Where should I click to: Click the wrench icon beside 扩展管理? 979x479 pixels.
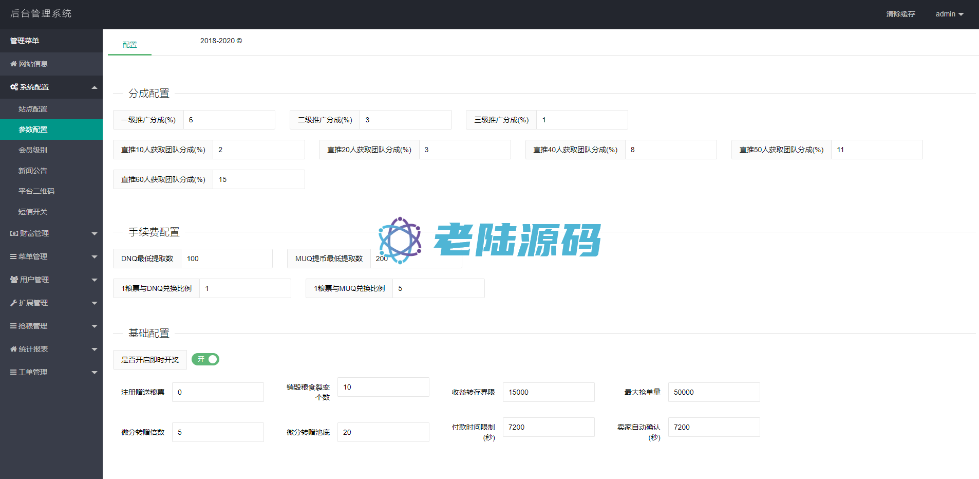coord(13,303)
